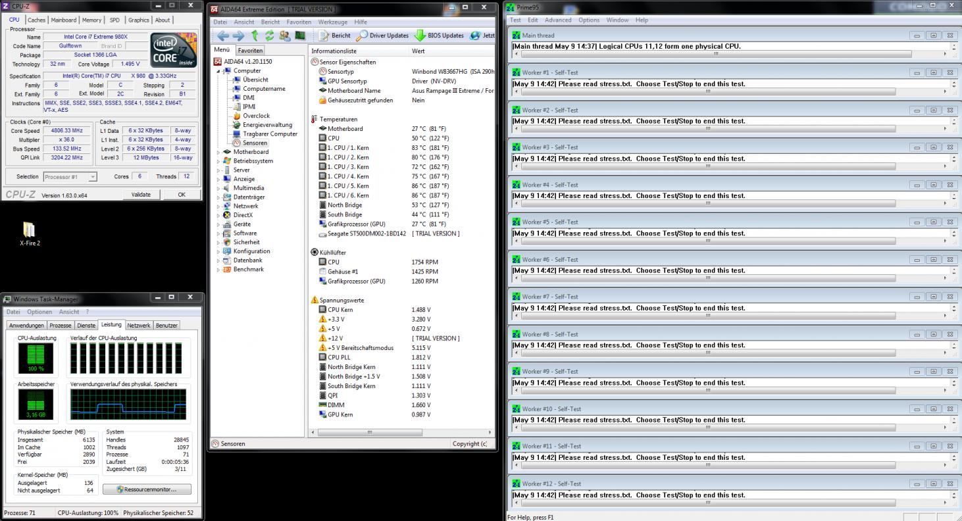Open the X-Fire 2 desktop folder
Screen dimensions: 962x521
pyautogui.click(x=30, y=233)
